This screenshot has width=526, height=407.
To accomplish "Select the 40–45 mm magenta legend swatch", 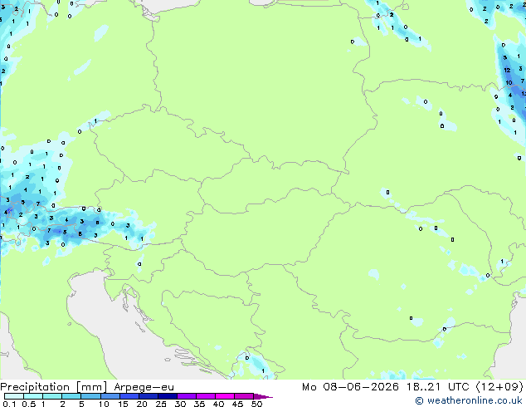I will 225,396.
